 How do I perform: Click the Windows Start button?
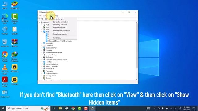[x=3, y=108]
